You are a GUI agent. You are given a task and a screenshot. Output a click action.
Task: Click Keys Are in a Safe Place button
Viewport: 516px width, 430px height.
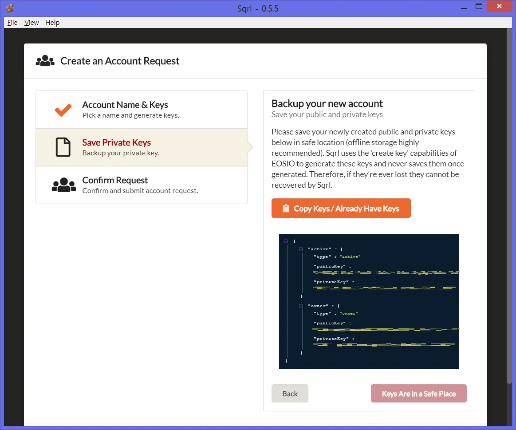418,394
